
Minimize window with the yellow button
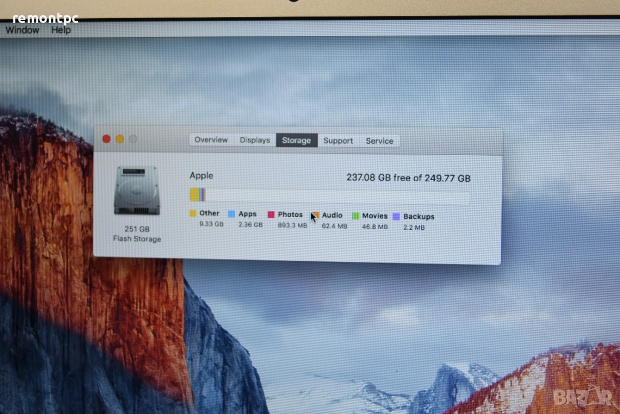[x=120, y=139]
